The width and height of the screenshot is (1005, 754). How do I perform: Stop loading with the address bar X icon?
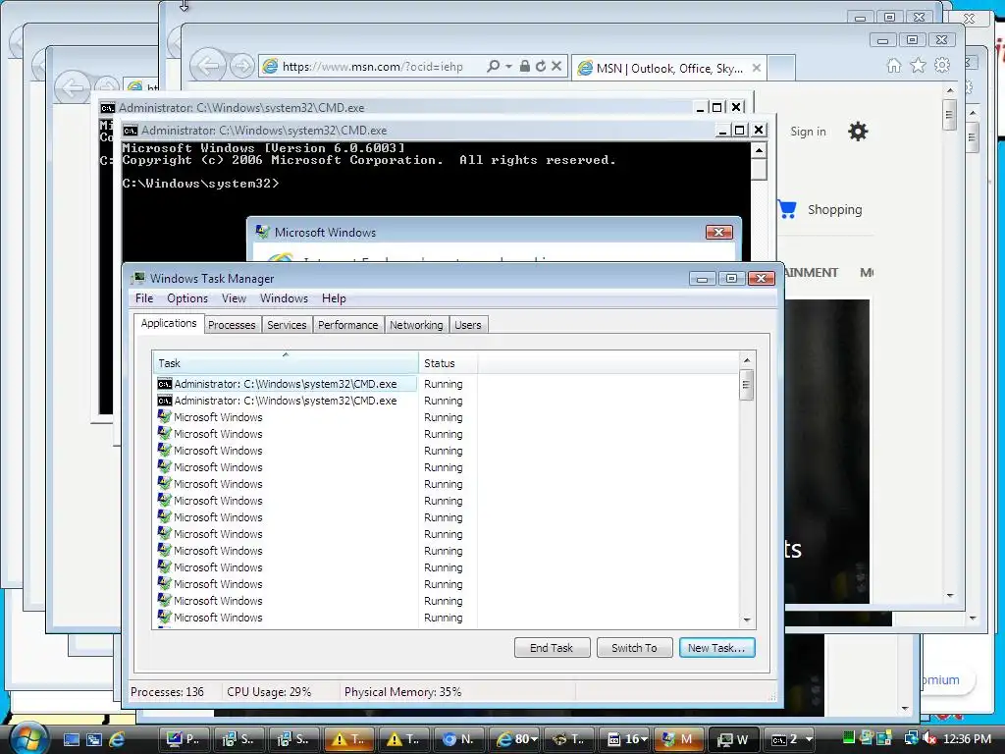pyautogui.click(x=556, y=66)
